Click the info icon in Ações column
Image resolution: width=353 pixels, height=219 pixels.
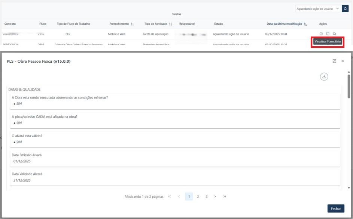(x=321, y=34)
